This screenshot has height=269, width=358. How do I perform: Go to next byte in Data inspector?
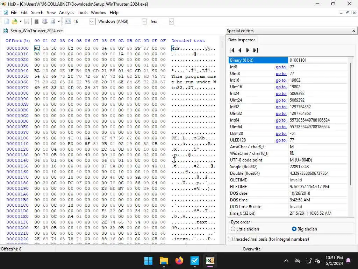click(248, 50)
